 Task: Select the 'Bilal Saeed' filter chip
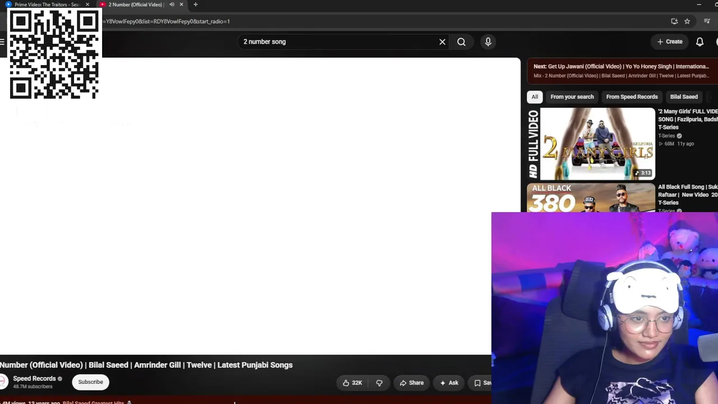coord(684,97)
